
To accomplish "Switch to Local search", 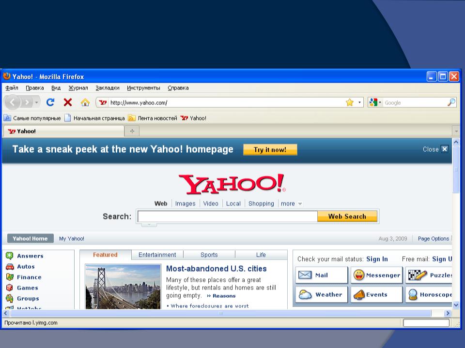I will (233, 203).
